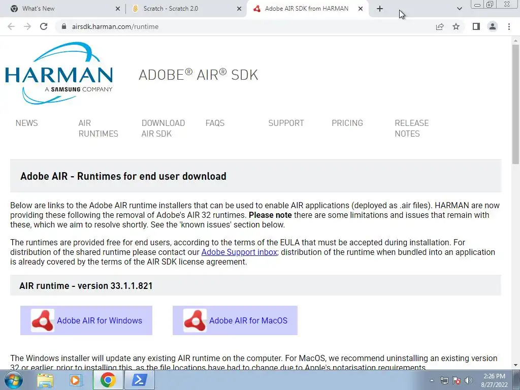Expand the tab search chevron
The height and width of the screenshot is (390, 520).
point(459,9)
